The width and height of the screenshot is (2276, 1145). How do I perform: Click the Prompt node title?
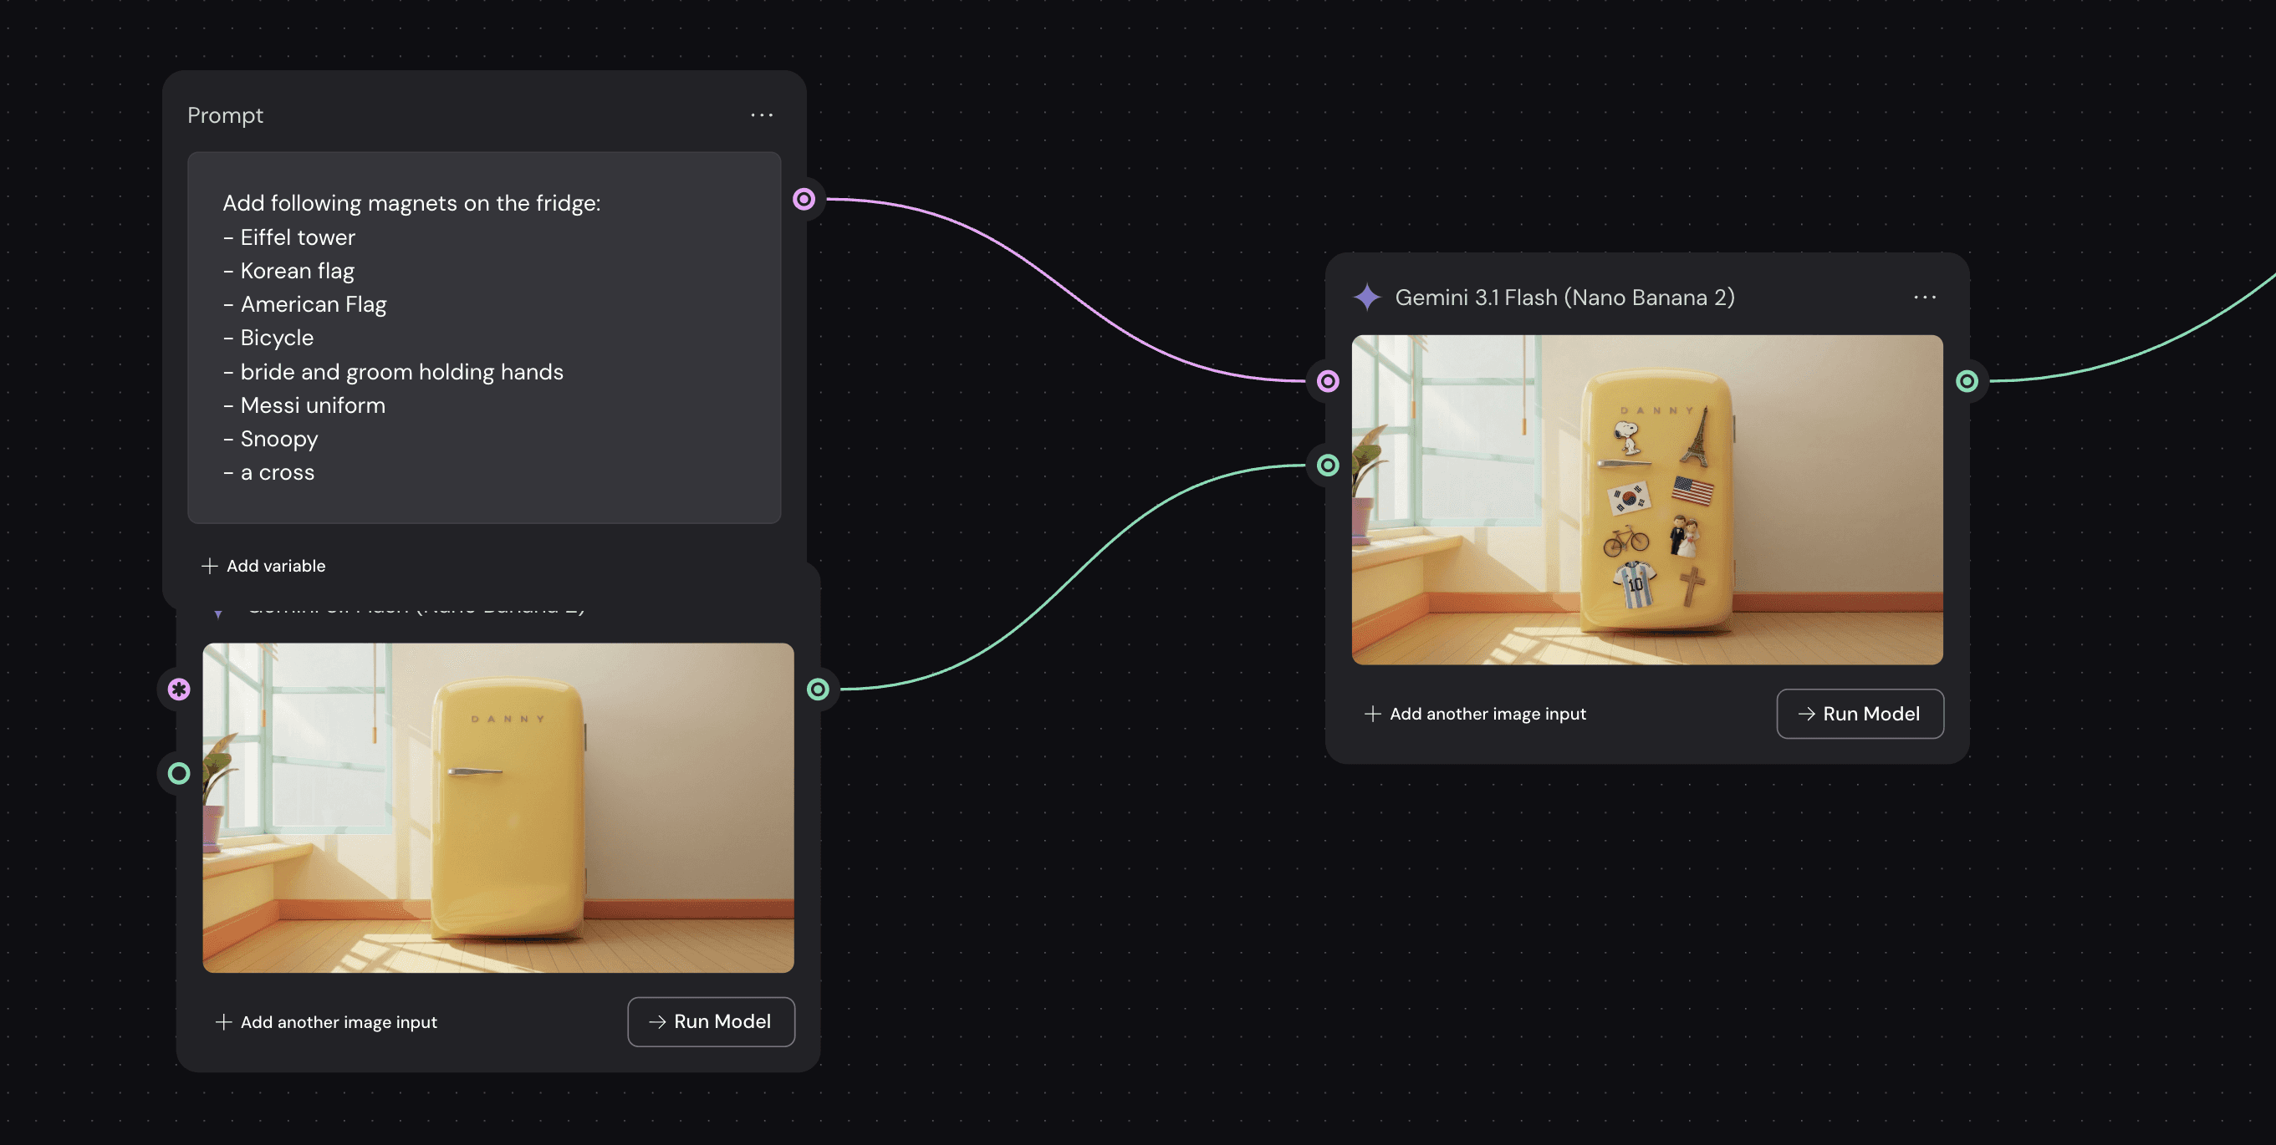coord(225,115)
